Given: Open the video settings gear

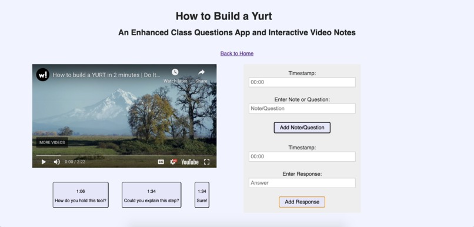Looking at the screenshot, I should [x=173, y=162].
